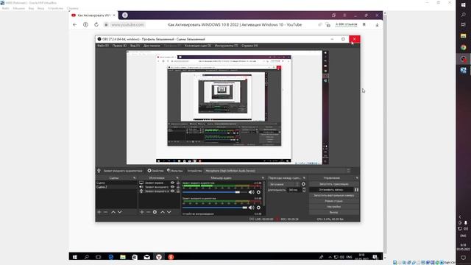Screen dimensions: 471x265
Task: Open VirtualBox icon on the host vertical taskbar
Action: coord(464,71)
